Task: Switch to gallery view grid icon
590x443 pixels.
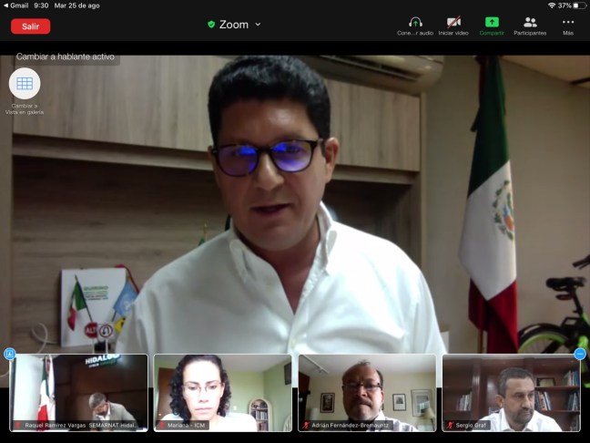Action: (25, 84)
